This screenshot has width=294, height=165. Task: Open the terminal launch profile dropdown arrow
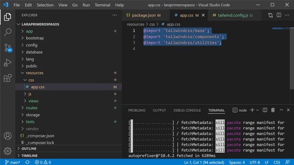[x=257, y=110]
